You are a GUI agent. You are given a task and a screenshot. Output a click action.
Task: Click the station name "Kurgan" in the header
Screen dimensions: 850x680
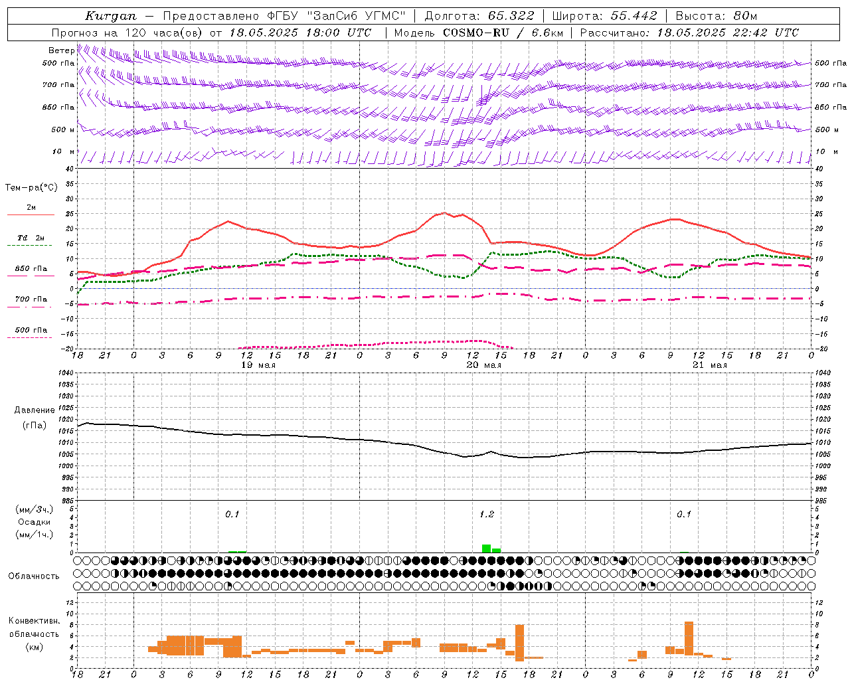[110, 16]
